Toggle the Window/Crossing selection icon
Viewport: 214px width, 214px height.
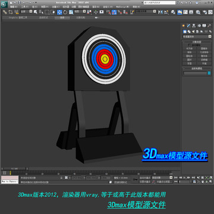(53, 12)
